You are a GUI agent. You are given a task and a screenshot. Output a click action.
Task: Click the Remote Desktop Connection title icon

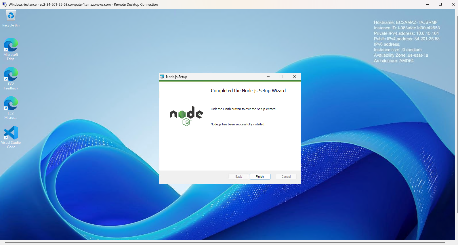5,4
